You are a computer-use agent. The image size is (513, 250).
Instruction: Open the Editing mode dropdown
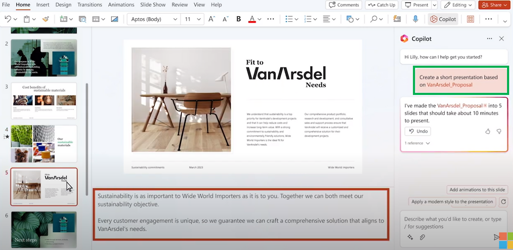[x=458, y=5]
